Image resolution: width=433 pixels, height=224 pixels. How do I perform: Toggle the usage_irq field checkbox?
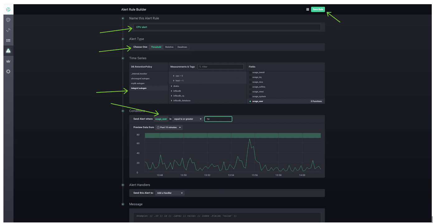click(x=250, y=77)
